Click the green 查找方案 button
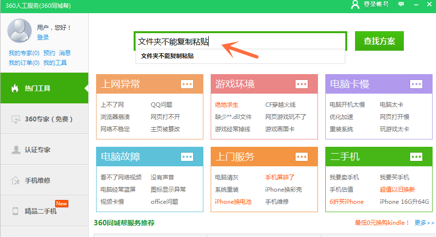 point(379,41)
